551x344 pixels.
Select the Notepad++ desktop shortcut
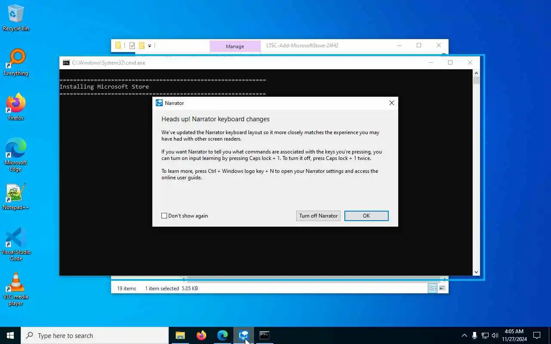(x=16, y=197)
